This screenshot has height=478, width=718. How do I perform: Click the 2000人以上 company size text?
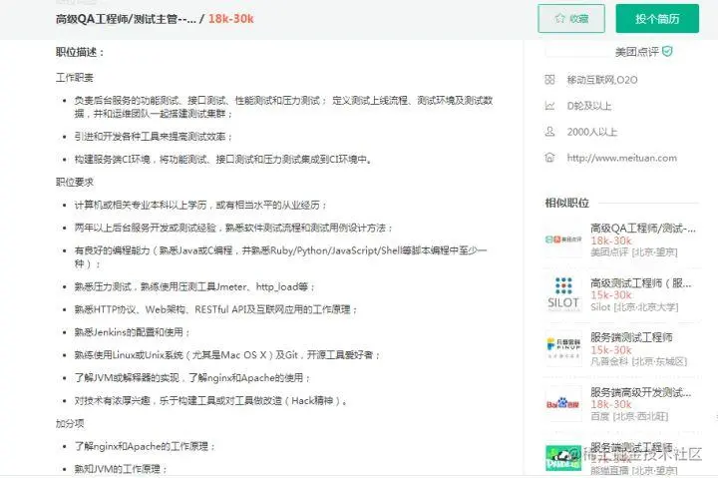click(x=592, y=132)
